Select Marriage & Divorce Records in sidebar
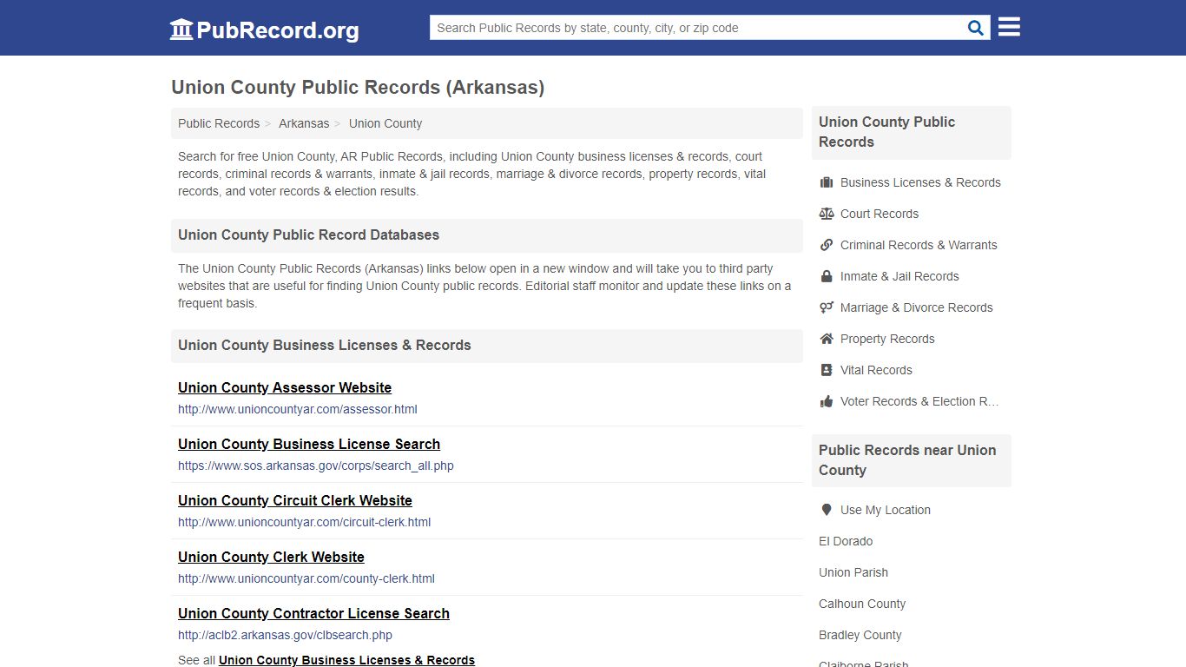1186x667 pixels. pos(916,307)
